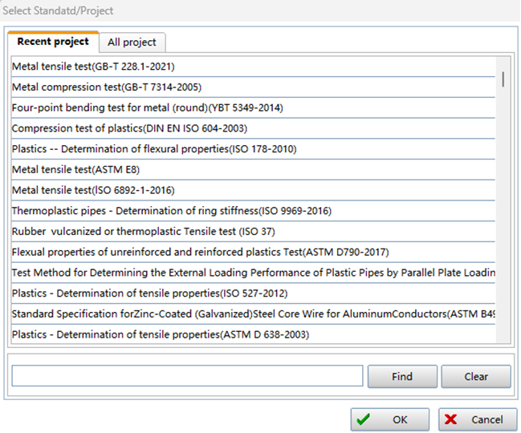The width and height of the screenshot is (521, 433).
Task: Select Metal tensile test (GB-T 228.1-2021)
Action: (93, 67)
